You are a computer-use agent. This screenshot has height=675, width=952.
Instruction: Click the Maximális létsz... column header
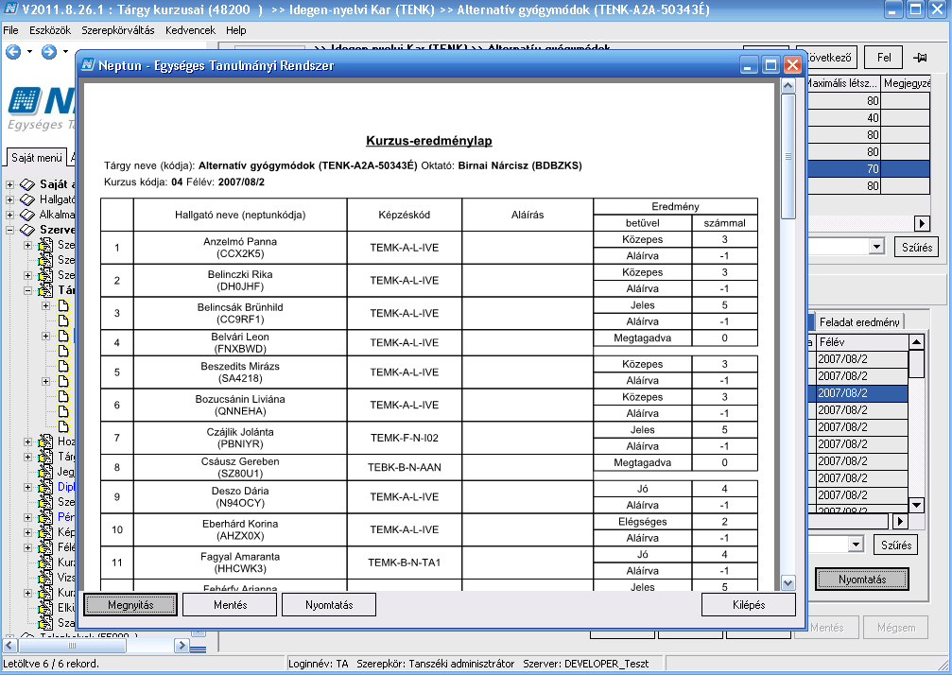(x=844, y=83)
